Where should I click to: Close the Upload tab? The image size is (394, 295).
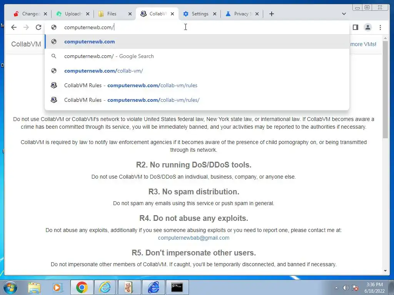point(87,14)
